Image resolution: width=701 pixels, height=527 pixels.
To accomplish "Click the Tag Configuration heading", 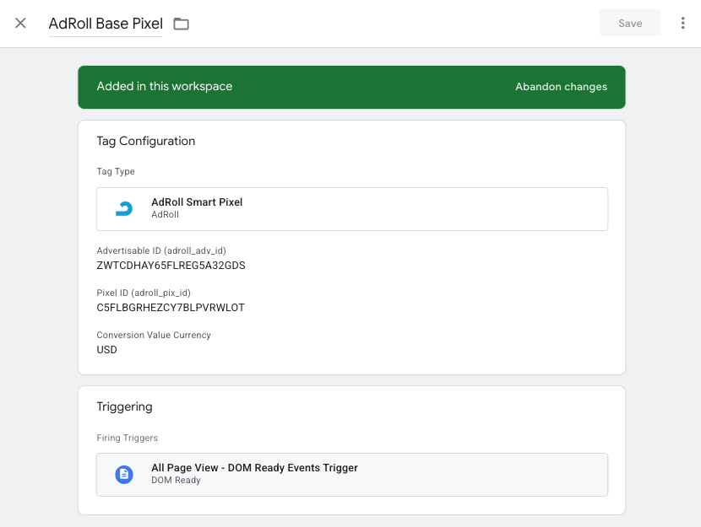I will 146,142.
